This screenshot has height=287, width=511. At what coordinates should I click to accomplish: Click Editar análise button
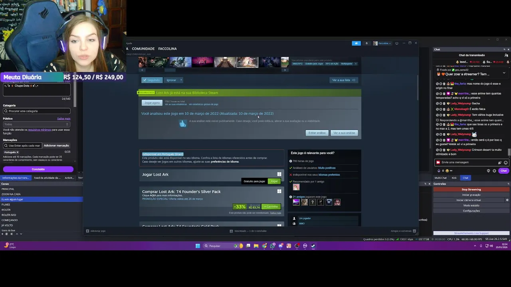[x=317, y=133]
